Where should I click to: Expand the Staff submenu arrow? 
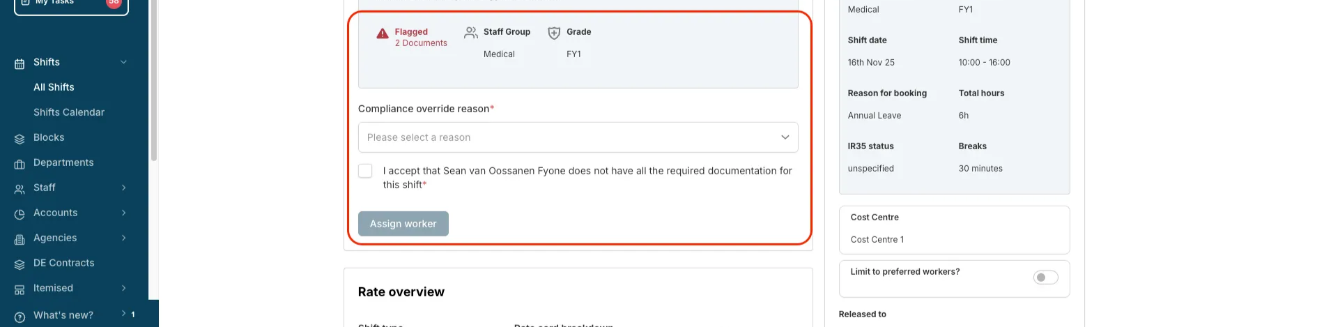[x=123, y=188]
